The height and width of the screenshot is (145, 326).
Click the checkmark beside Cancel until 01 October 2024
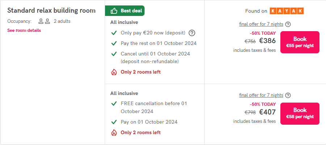(x=114, y=54)
